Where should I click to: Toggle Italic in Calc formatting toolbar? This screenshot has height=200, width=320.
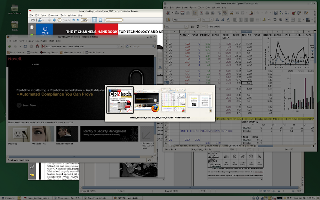223,20
